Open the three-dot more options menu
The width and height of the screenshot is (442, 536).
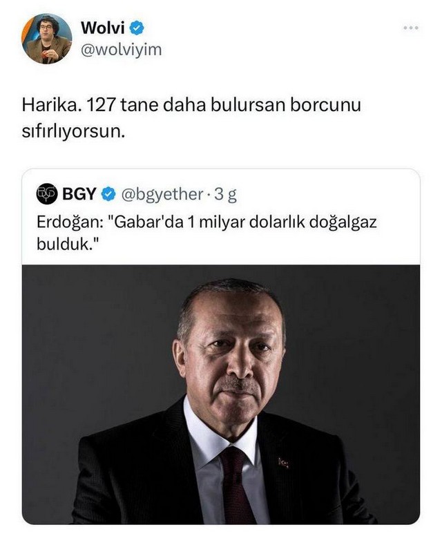point(410,28)
